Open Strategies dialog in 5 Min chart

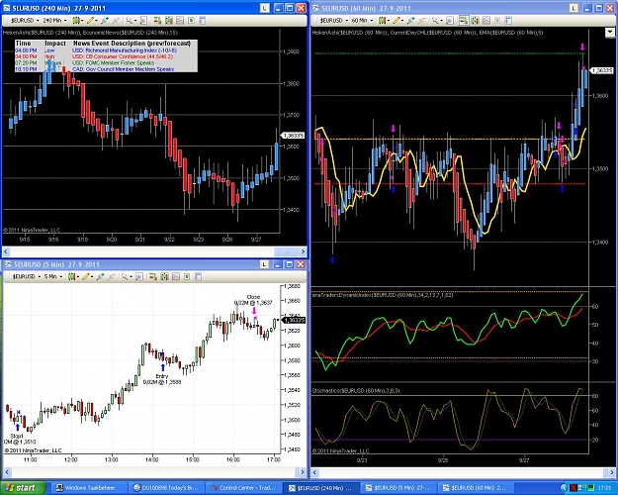point(187,276)
